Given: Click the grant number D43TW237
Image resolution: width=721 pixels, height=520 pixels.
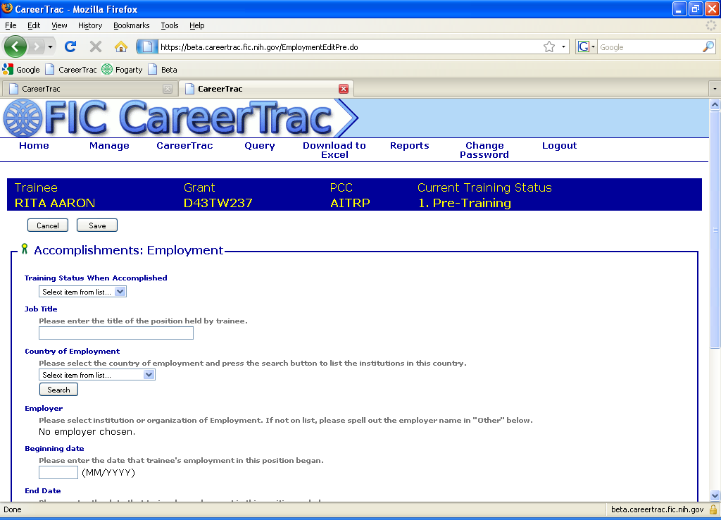Looking at the screenshot, I should 218,203.
